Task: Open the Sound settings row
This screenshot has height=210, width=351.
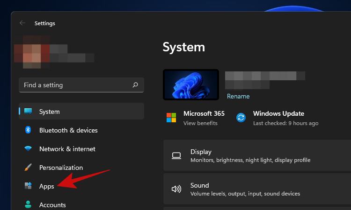Action: 257,189
